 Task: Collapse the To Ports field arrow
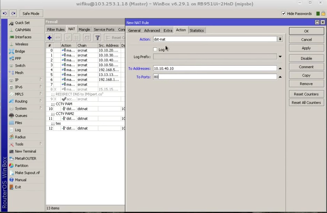coord(280,77)
